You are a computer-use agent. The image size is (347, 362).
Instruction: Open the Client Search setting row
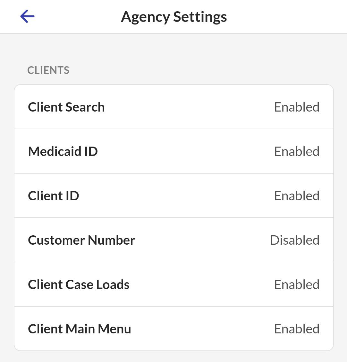173,107
